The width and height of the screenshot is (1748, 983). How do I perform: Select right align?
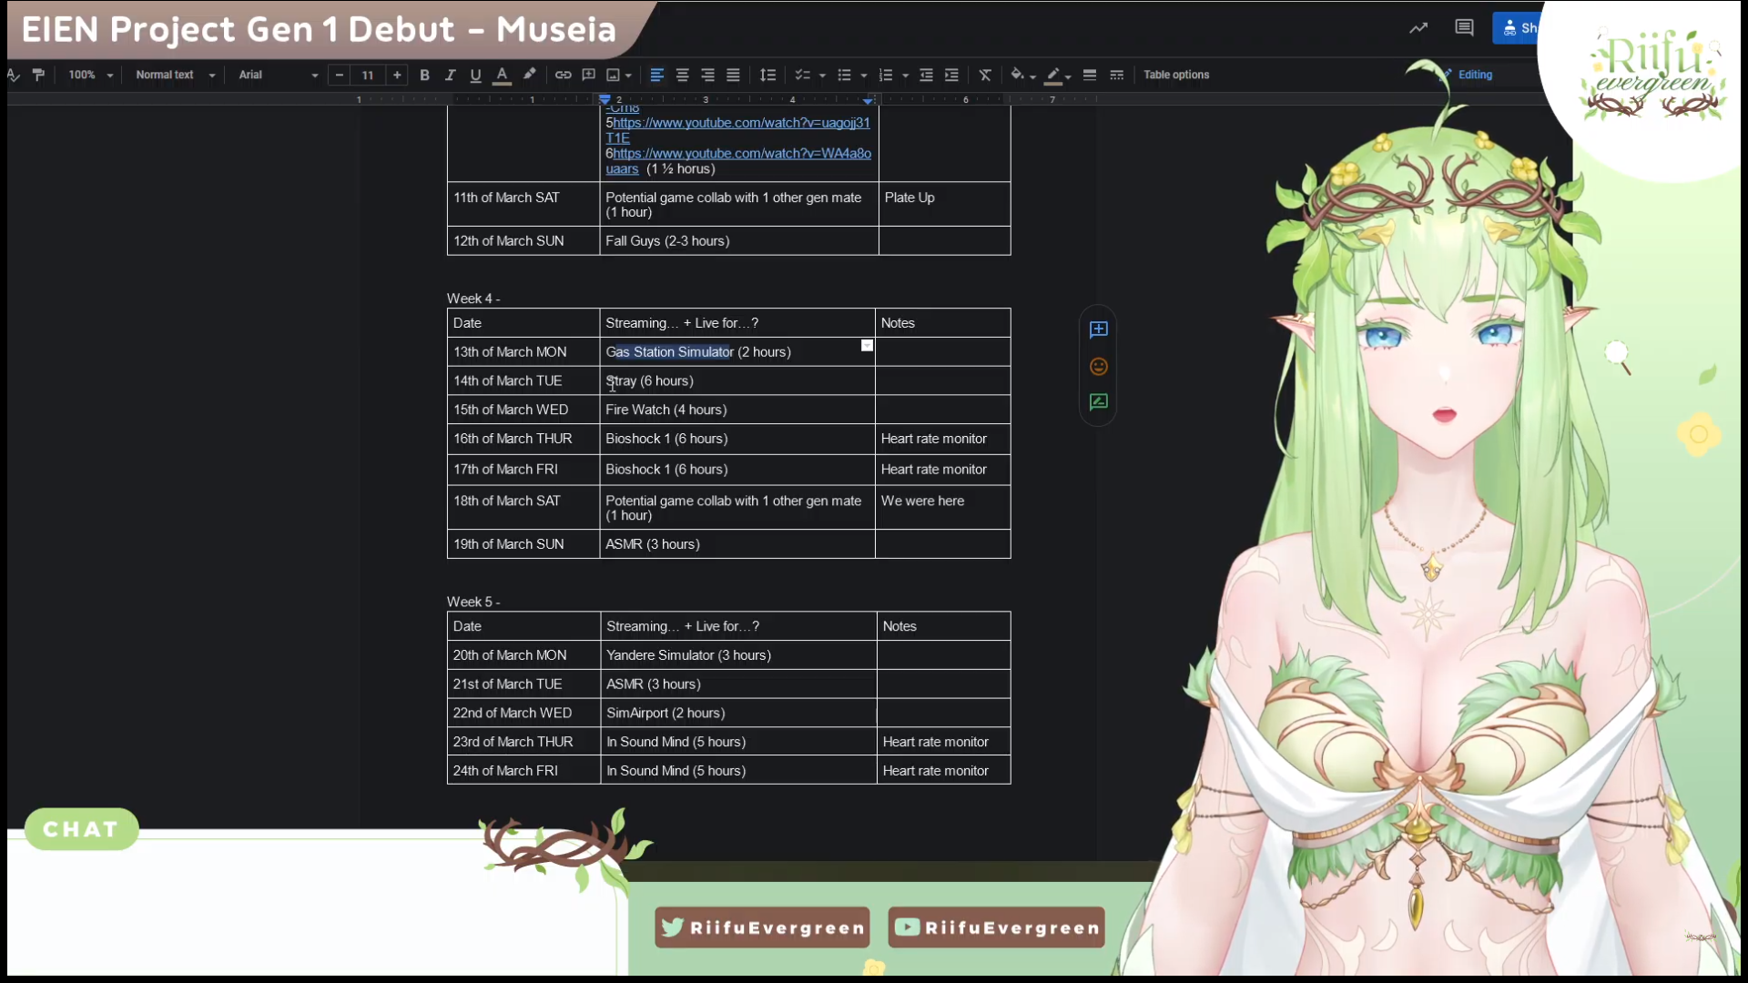[707, 75]
